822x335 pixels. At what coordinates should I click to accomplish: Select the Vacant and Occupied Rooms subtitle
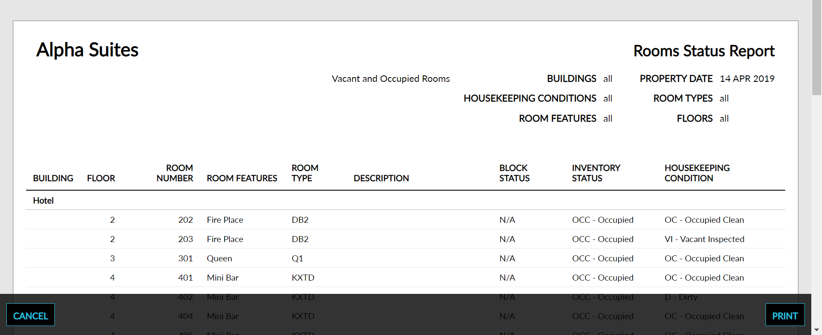click(x=390, y=78)
